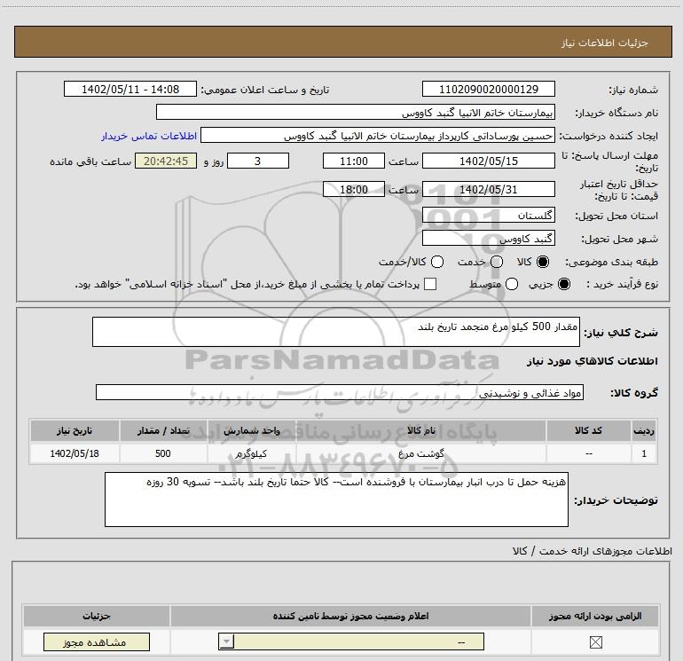Click the row number cell 1
The image size is (683, 661).
click(x=644, y=453)
